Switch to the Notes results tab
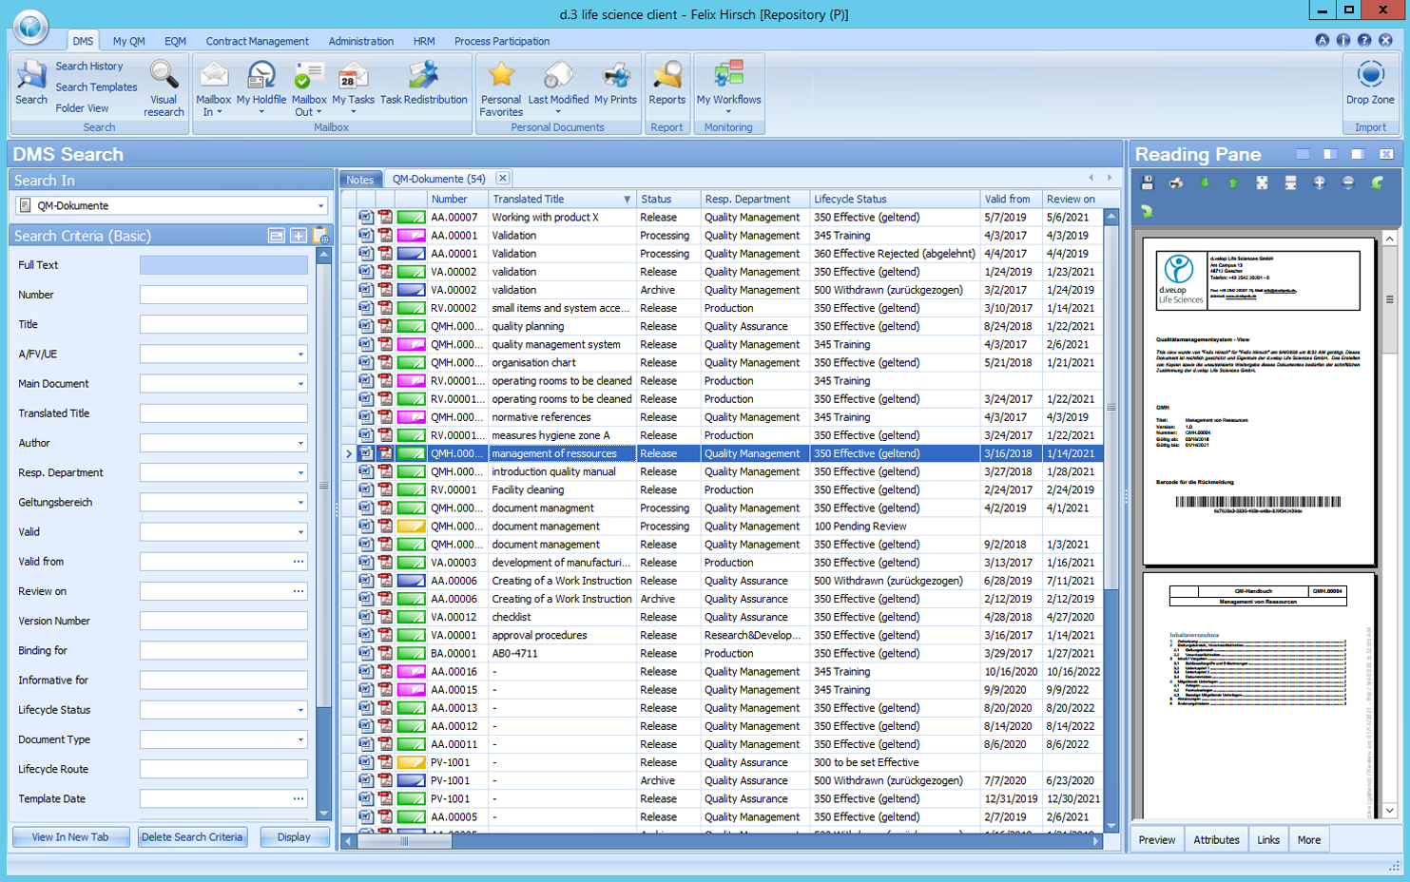 click(359, 180)
